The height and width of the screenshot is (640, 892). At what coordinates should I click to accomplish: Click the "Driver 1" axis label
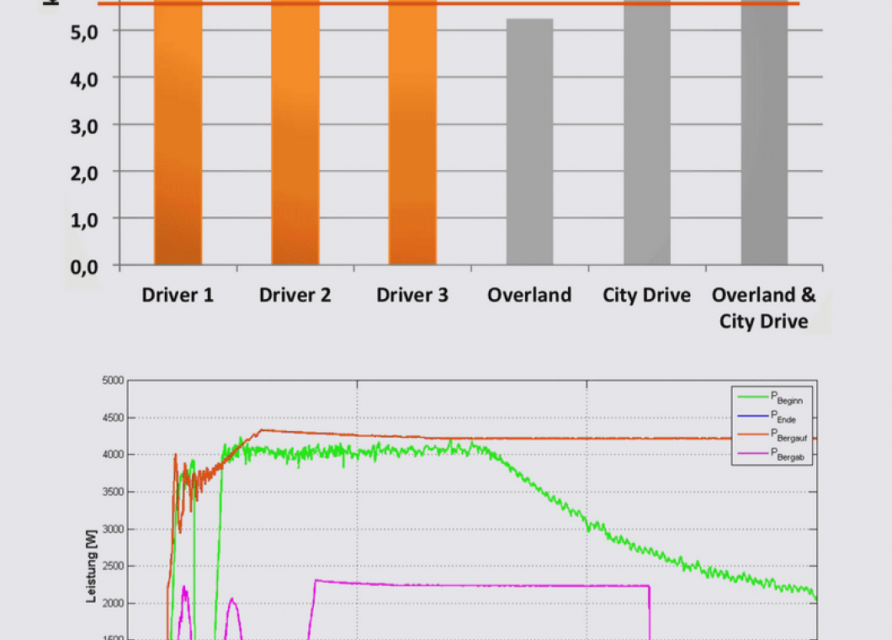(178, 295)
